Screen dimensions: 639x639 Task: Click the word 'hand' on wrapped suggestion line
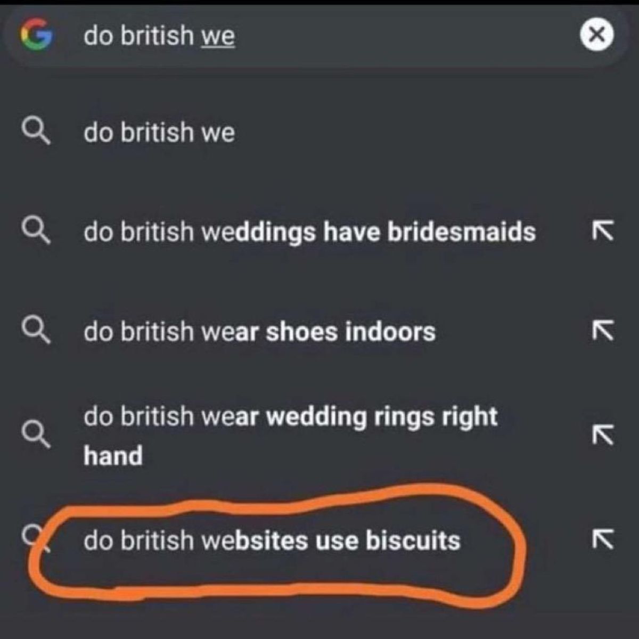point(113,456)
